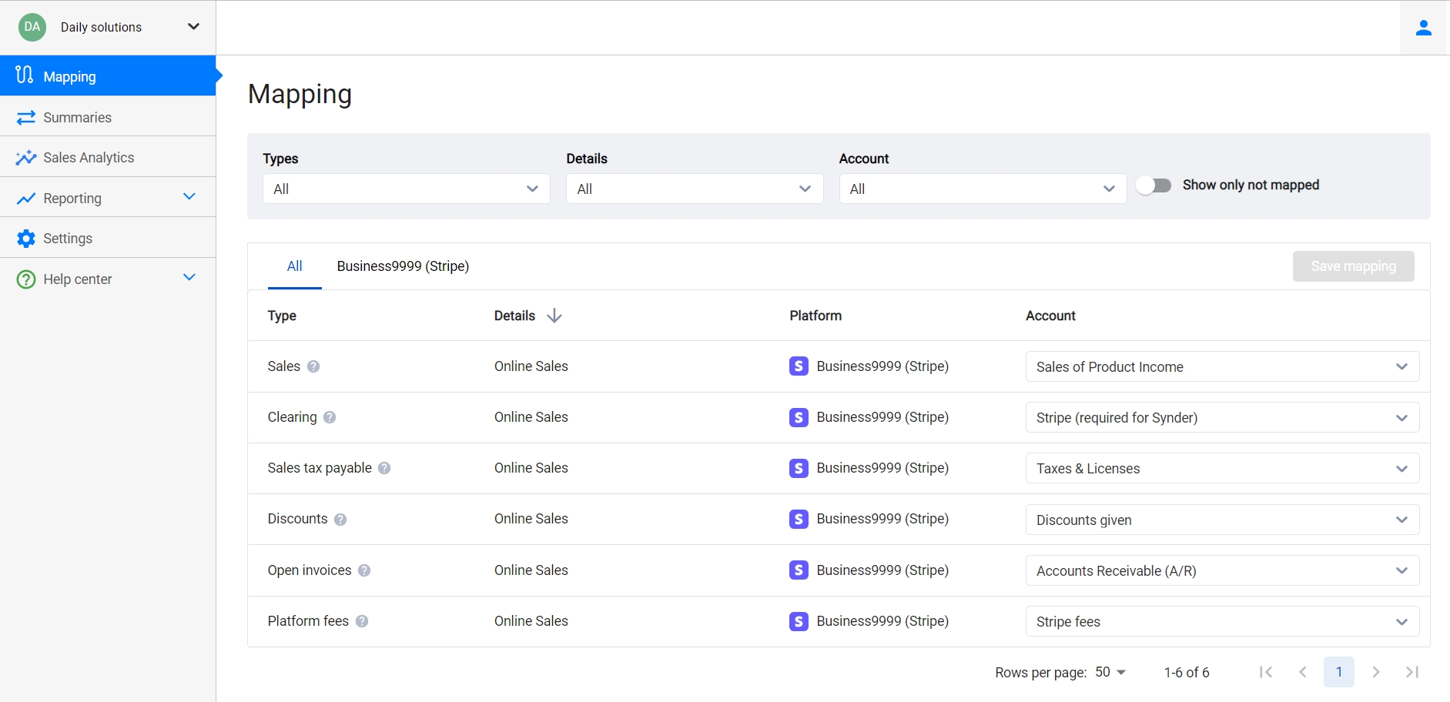The image size is (1450, 702).
Task: Click Stripe icon in Sales tax payable row
Action: click(x=799, y=468)
